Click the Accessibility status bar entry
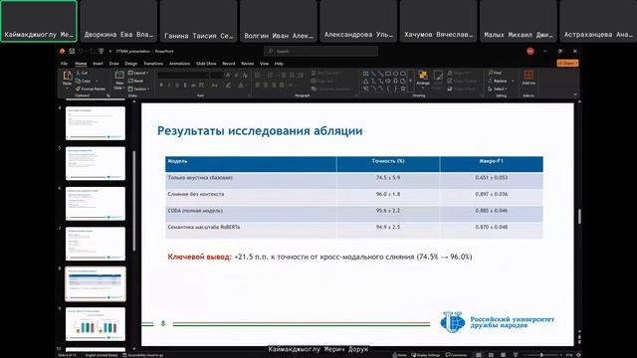This screenshot has width=637, height=358. pyautogui.click(x=142, y=355)
